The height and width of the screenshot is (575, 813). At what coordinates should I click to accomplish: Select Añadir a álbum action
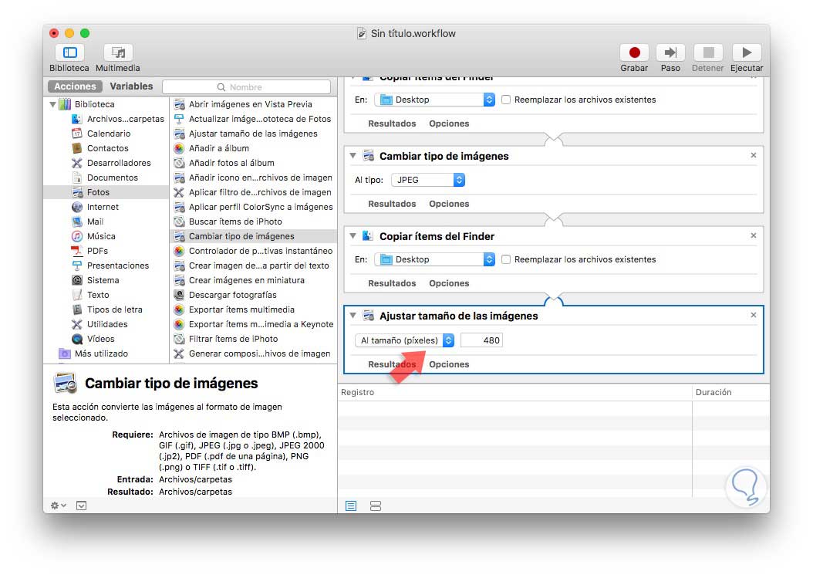point(219,148)
